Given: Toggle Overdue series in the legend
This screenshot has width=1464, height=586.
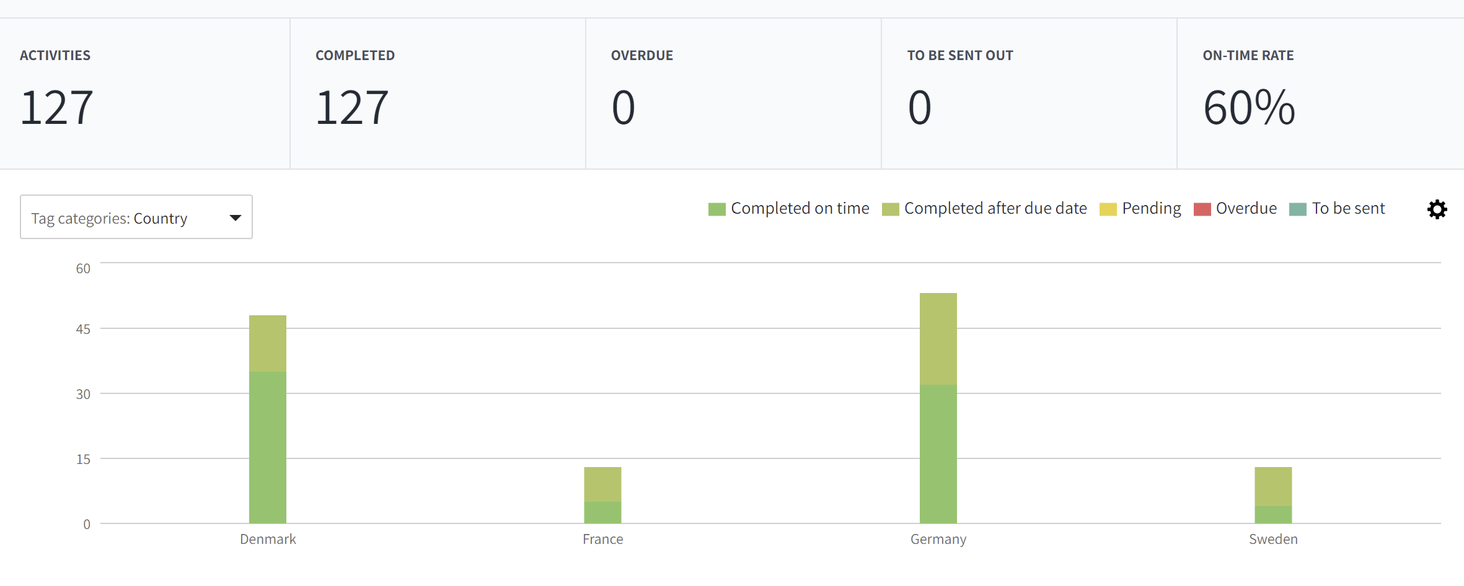Looking at the screenshot, I should [x=1235, y=209].
